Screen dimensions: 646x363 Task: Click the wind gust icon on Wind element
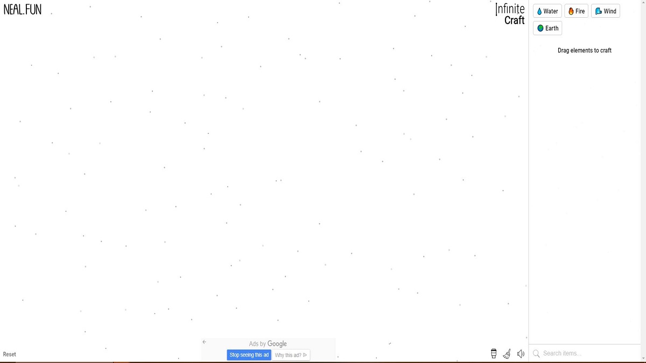[598, 11]
